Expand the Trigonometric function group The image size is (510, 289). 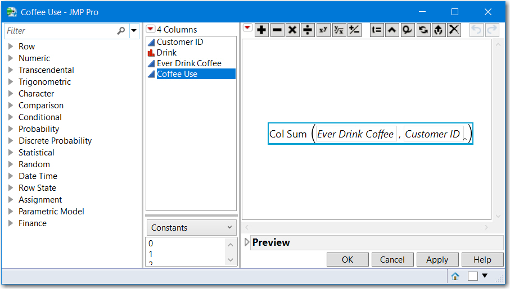pyautogui.click(x=11, y=82)
